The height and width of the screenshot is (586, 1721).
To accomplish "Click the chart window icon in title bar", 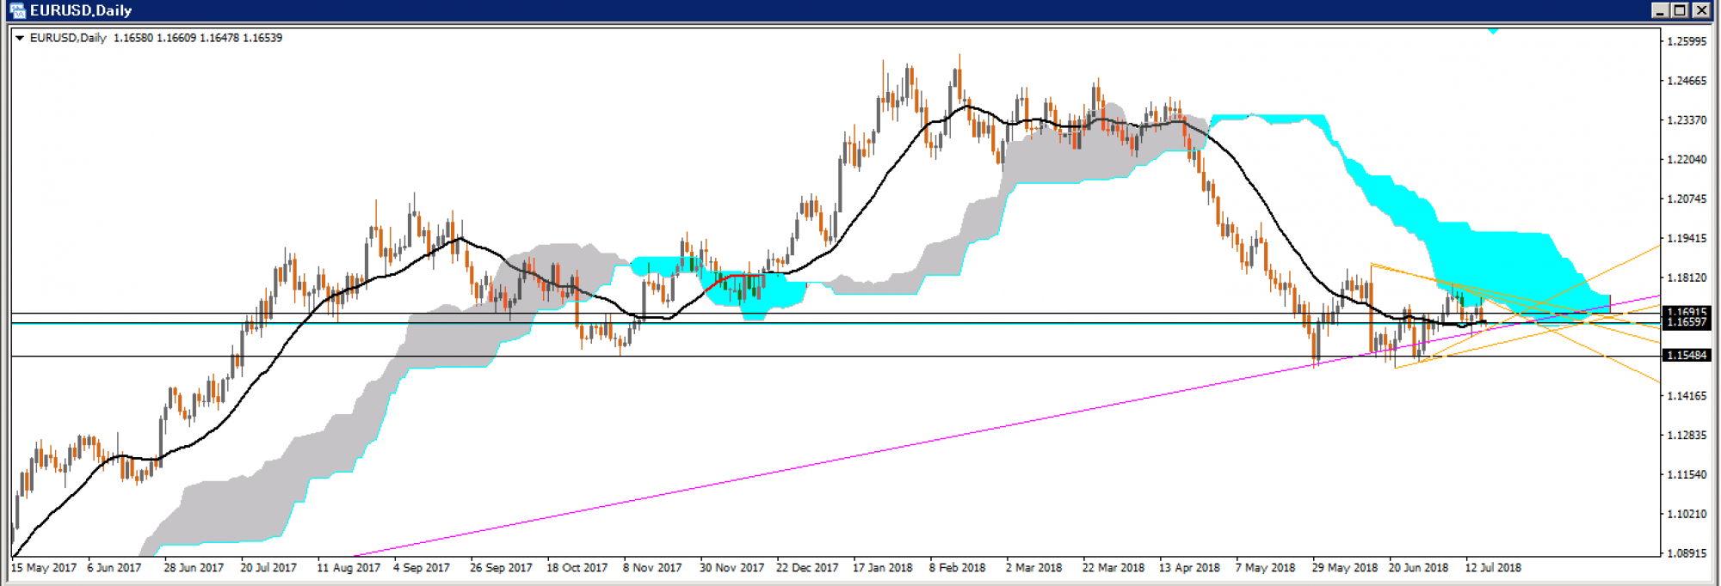I will [17, 10].
